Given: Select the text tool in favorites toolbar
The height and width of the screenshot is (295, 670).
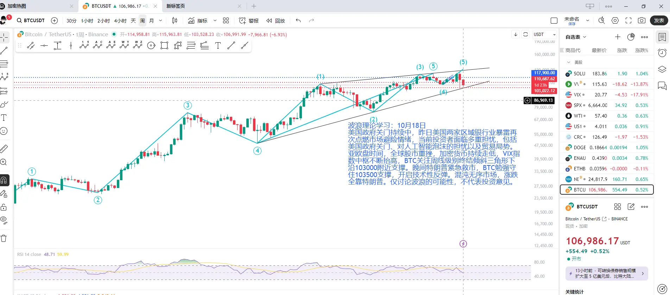Looking at the screenshot, I should pos(218,45).
